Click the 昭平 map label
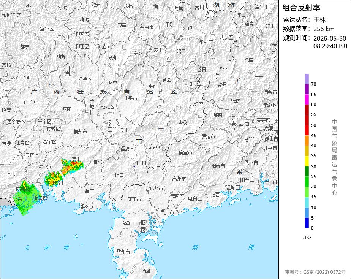This screenshot has width=351, height=279. pos(181,51)
